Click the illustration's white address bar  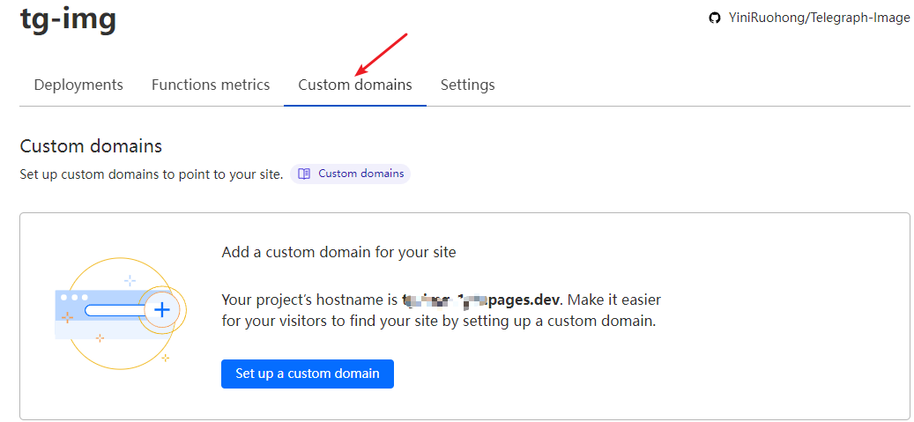(115, 310)
